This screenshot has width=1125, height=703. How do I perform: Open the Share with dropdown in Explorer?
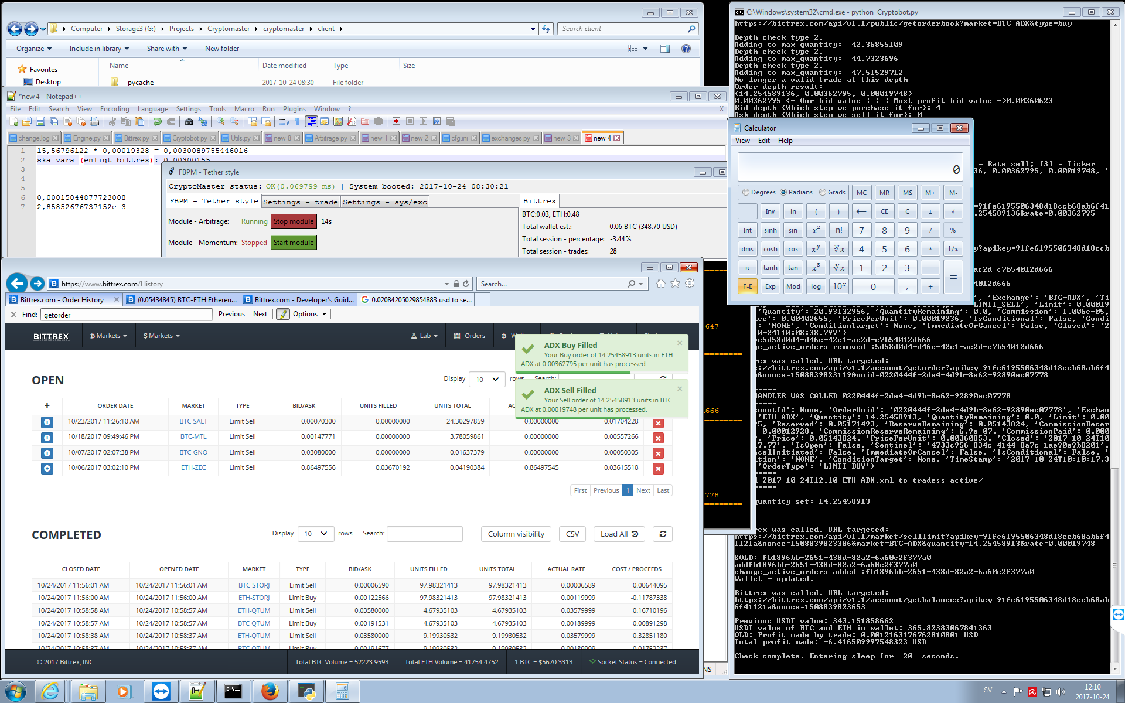tap(167, 49)
